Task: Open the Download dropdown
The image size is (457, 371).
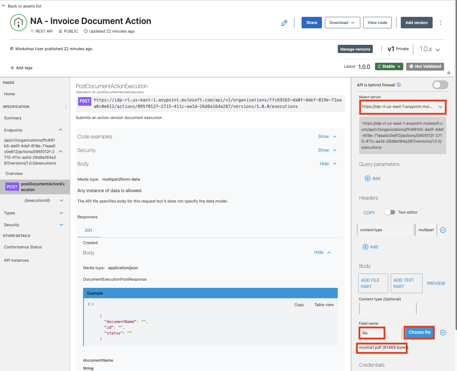Action: coord(342,23)
